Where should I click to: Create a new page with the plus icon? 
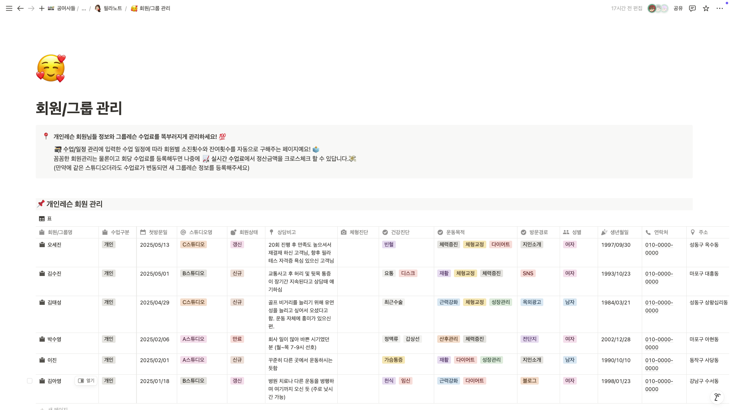click(x=42, y=8)
